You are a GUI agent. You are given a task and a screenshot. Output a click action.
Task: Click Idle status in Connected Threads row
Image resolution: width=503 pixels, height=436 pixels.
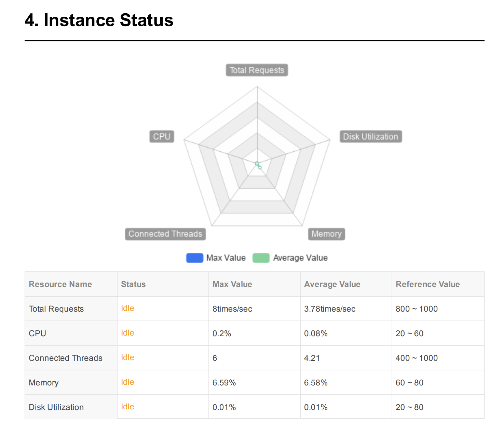[x=127, y=357]
